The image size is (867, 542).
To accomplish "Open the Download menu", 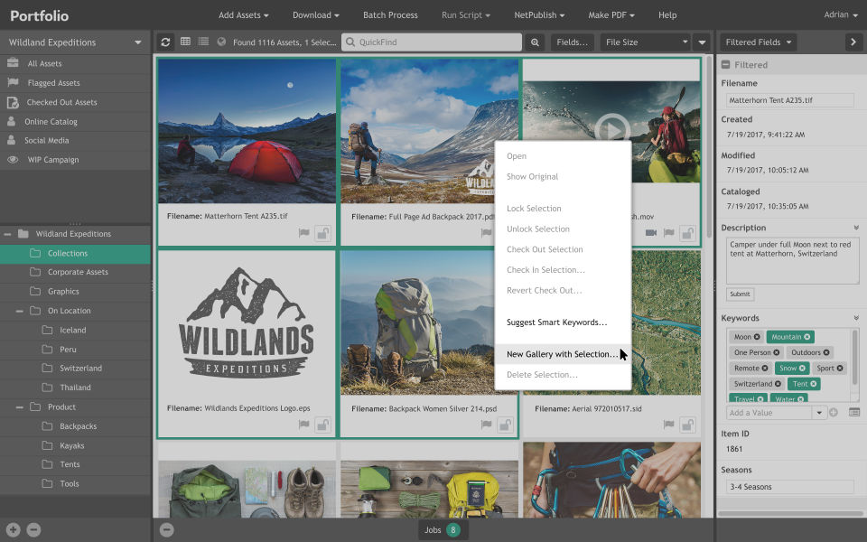I will [316, 15].
